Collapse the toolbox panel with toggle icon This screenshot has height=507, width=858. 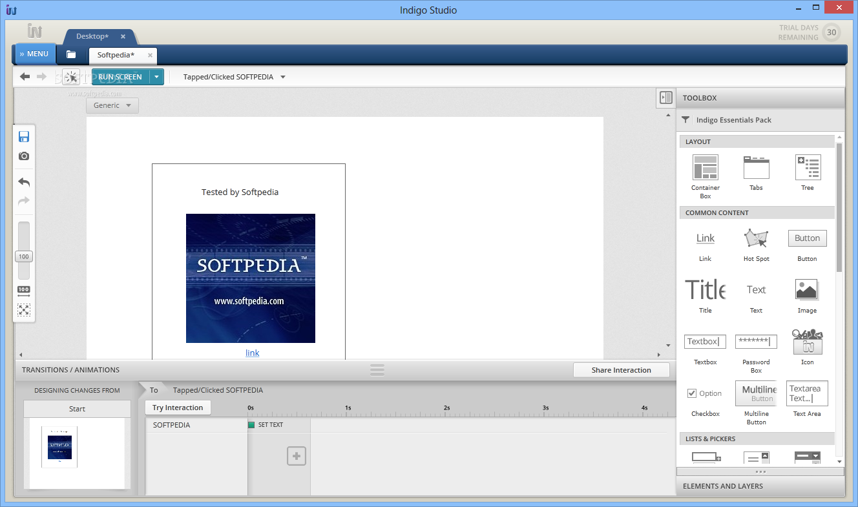[665, 98]
